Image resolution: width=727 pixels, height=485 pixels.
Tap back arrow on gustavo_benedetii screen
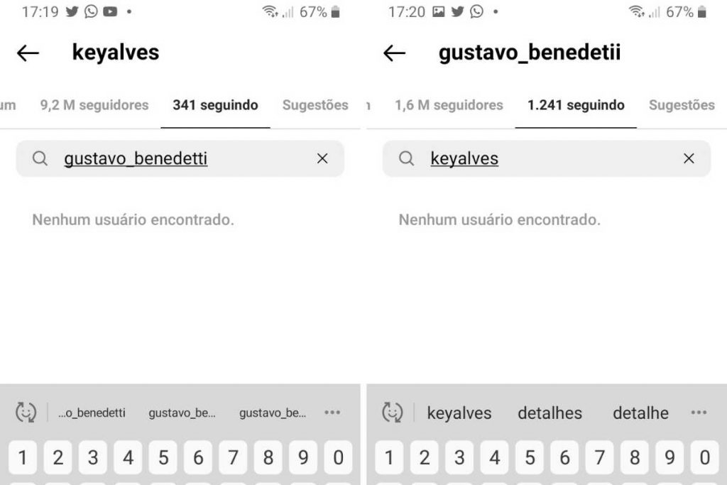(x=394, y=53)
